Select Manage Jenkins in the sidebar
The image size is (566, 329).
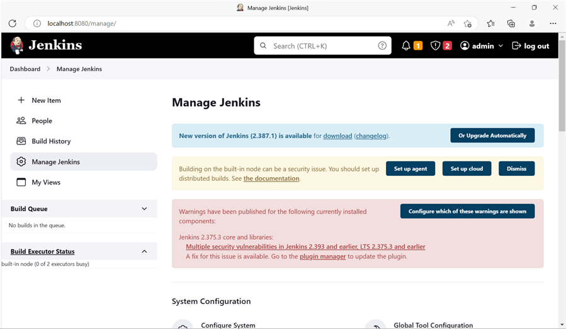click(84, 161)
